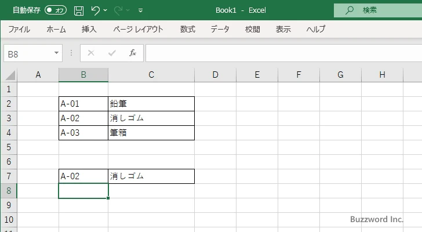This screenshot has height=232, width=422.
Task: Select row 5 header
Action: pyautogui.click(x=9, y=147)
